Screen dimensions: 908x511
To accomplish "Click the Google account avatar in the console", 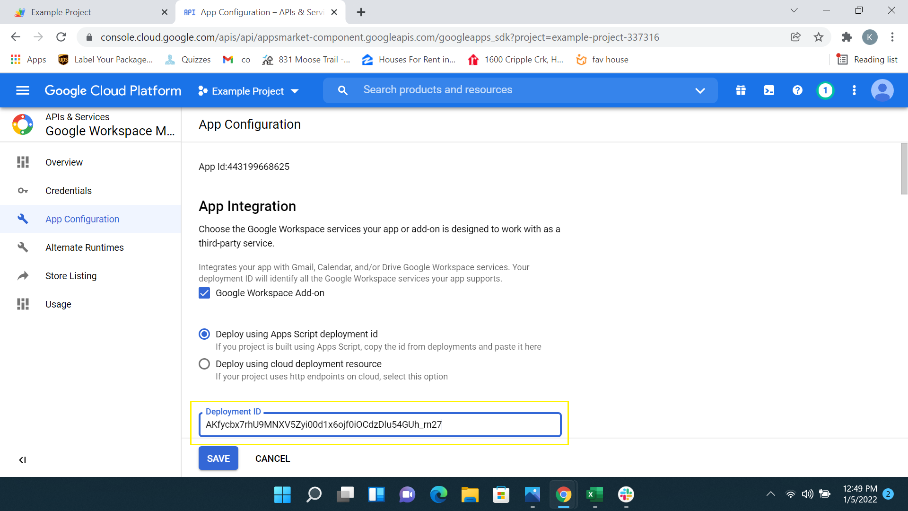I will coord(882,90).
